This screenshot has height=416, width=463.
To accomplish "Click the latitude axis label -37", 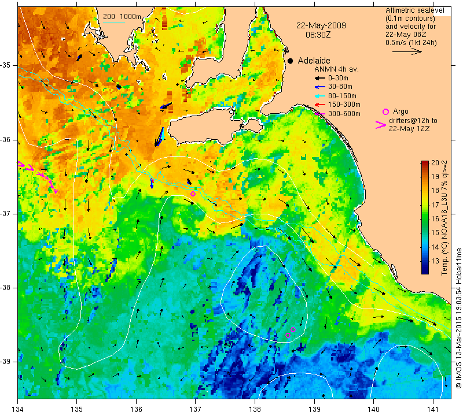I will (6, 213).
